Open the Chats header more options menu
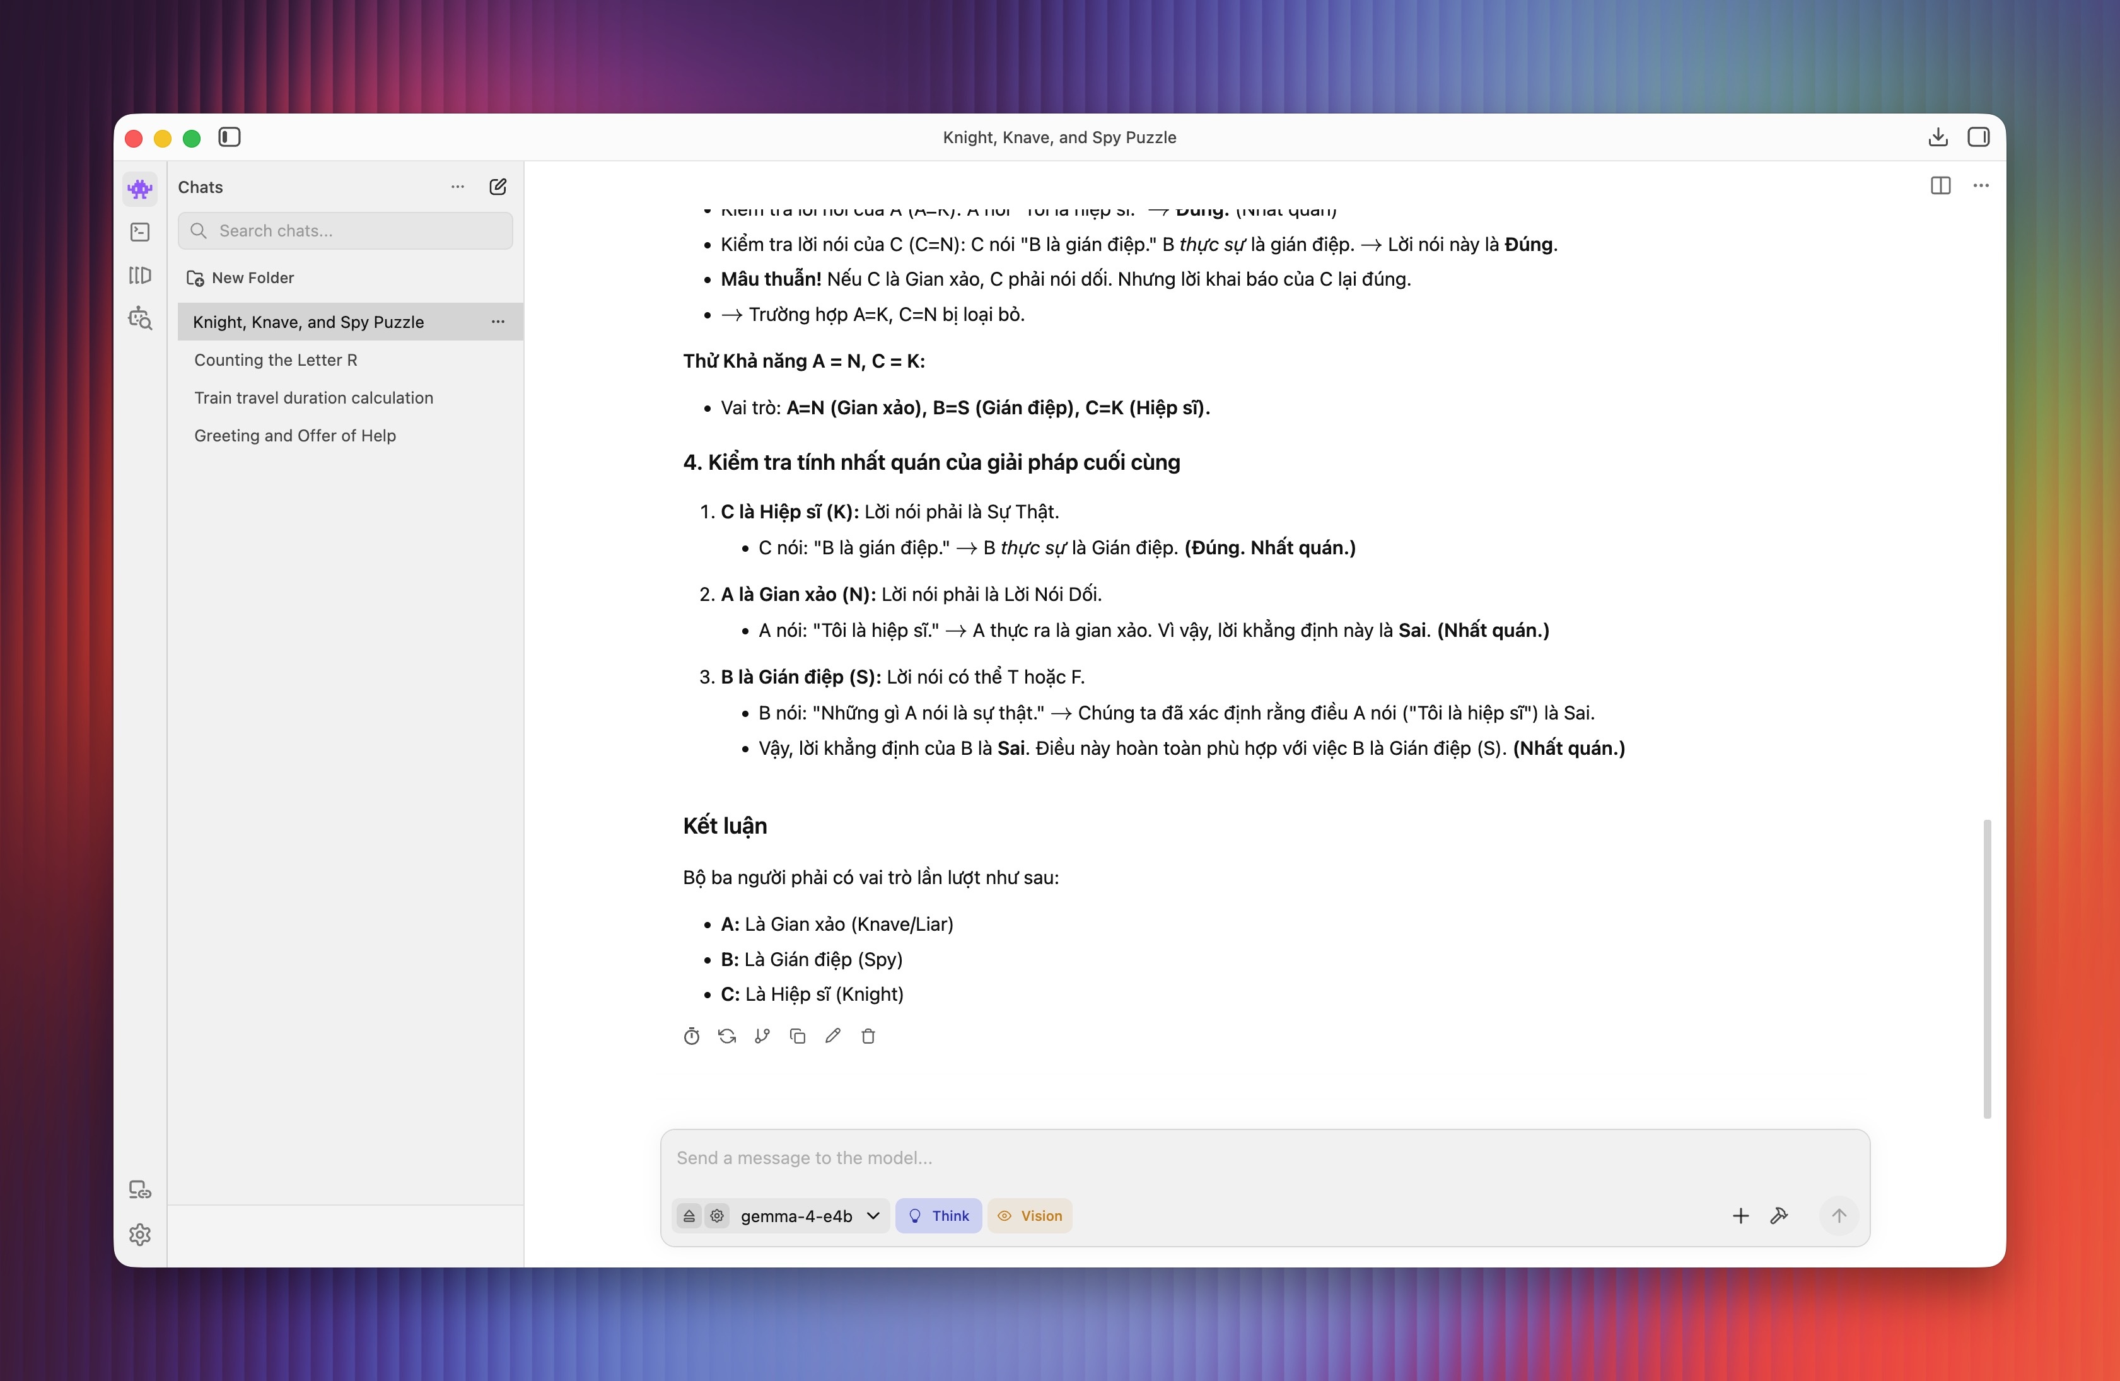The height and width of the screenshot is (1381, 2120). pyautogui.click(x=458, y=186)
